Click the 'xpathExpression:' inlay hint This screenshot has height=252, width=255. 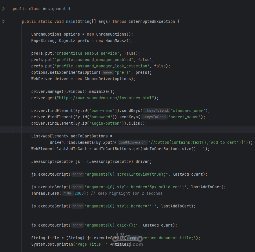(x=133, y=142)
